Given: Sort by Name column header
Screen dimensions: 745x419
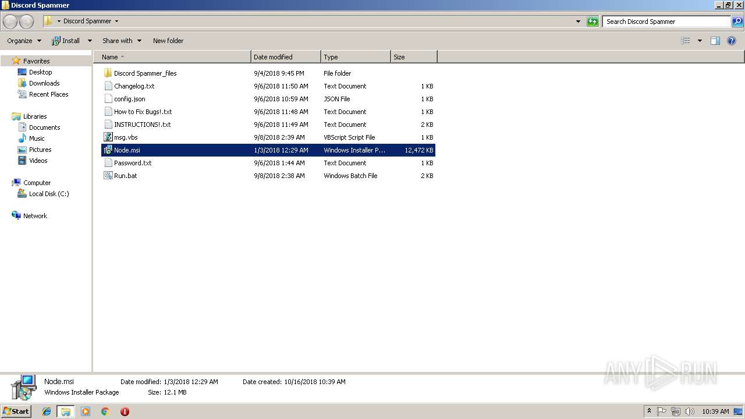Looking at the screenshot, I should (172, 57).
